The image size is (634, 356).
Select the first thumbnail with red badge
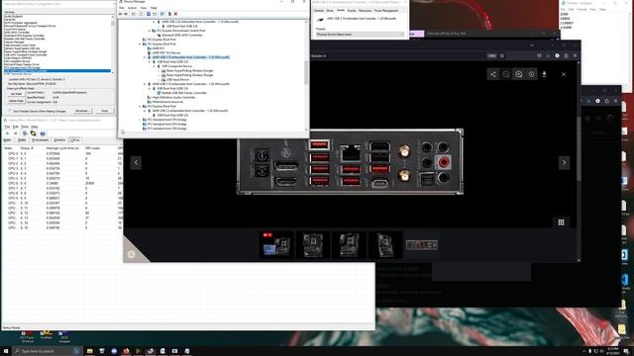pyautogui.click(x=276, y=245)
